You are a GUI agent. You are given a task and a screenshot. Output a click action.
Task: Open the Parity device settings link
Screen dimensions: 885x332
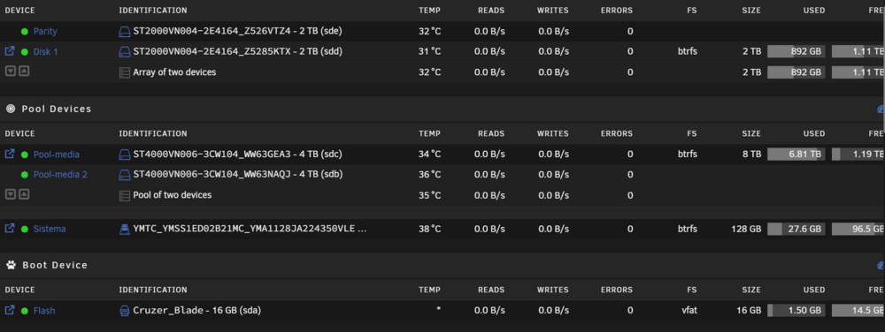(45, 32)
